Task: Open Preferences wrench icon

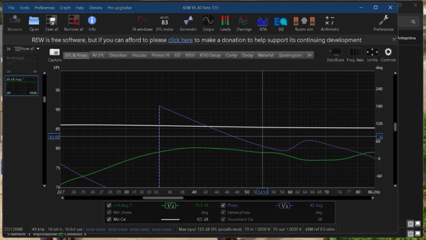Action: click(383, 23)
